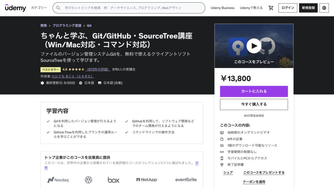Click the Udemy logo
Screen dimensions: 334x188
point(15,8)
